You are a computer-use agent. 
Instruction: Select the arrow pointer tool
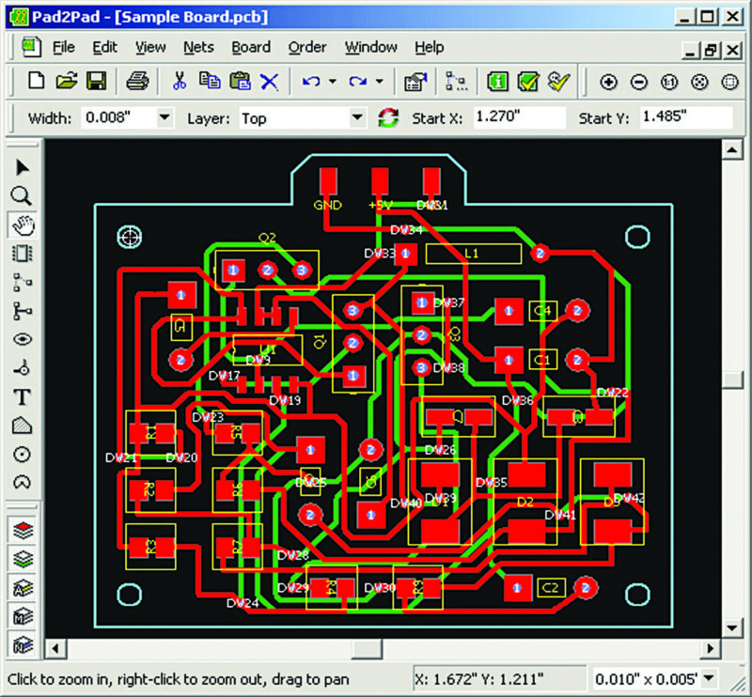click(x=22, y=167)
